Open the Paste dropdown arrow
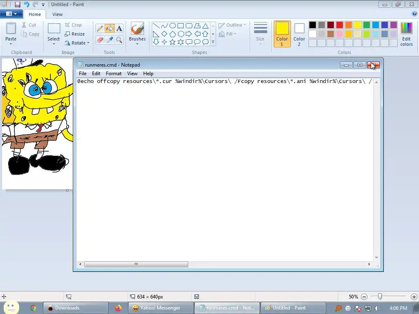This screenshot has width=419, height=314. pyautogui.click(x=11, y=44)
